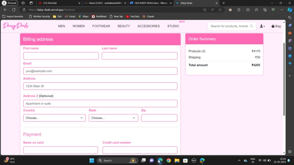Viewport: 294px width, 165px height.
Task: Click the Address field with 1234 Main St
Action: click(100, 86)
